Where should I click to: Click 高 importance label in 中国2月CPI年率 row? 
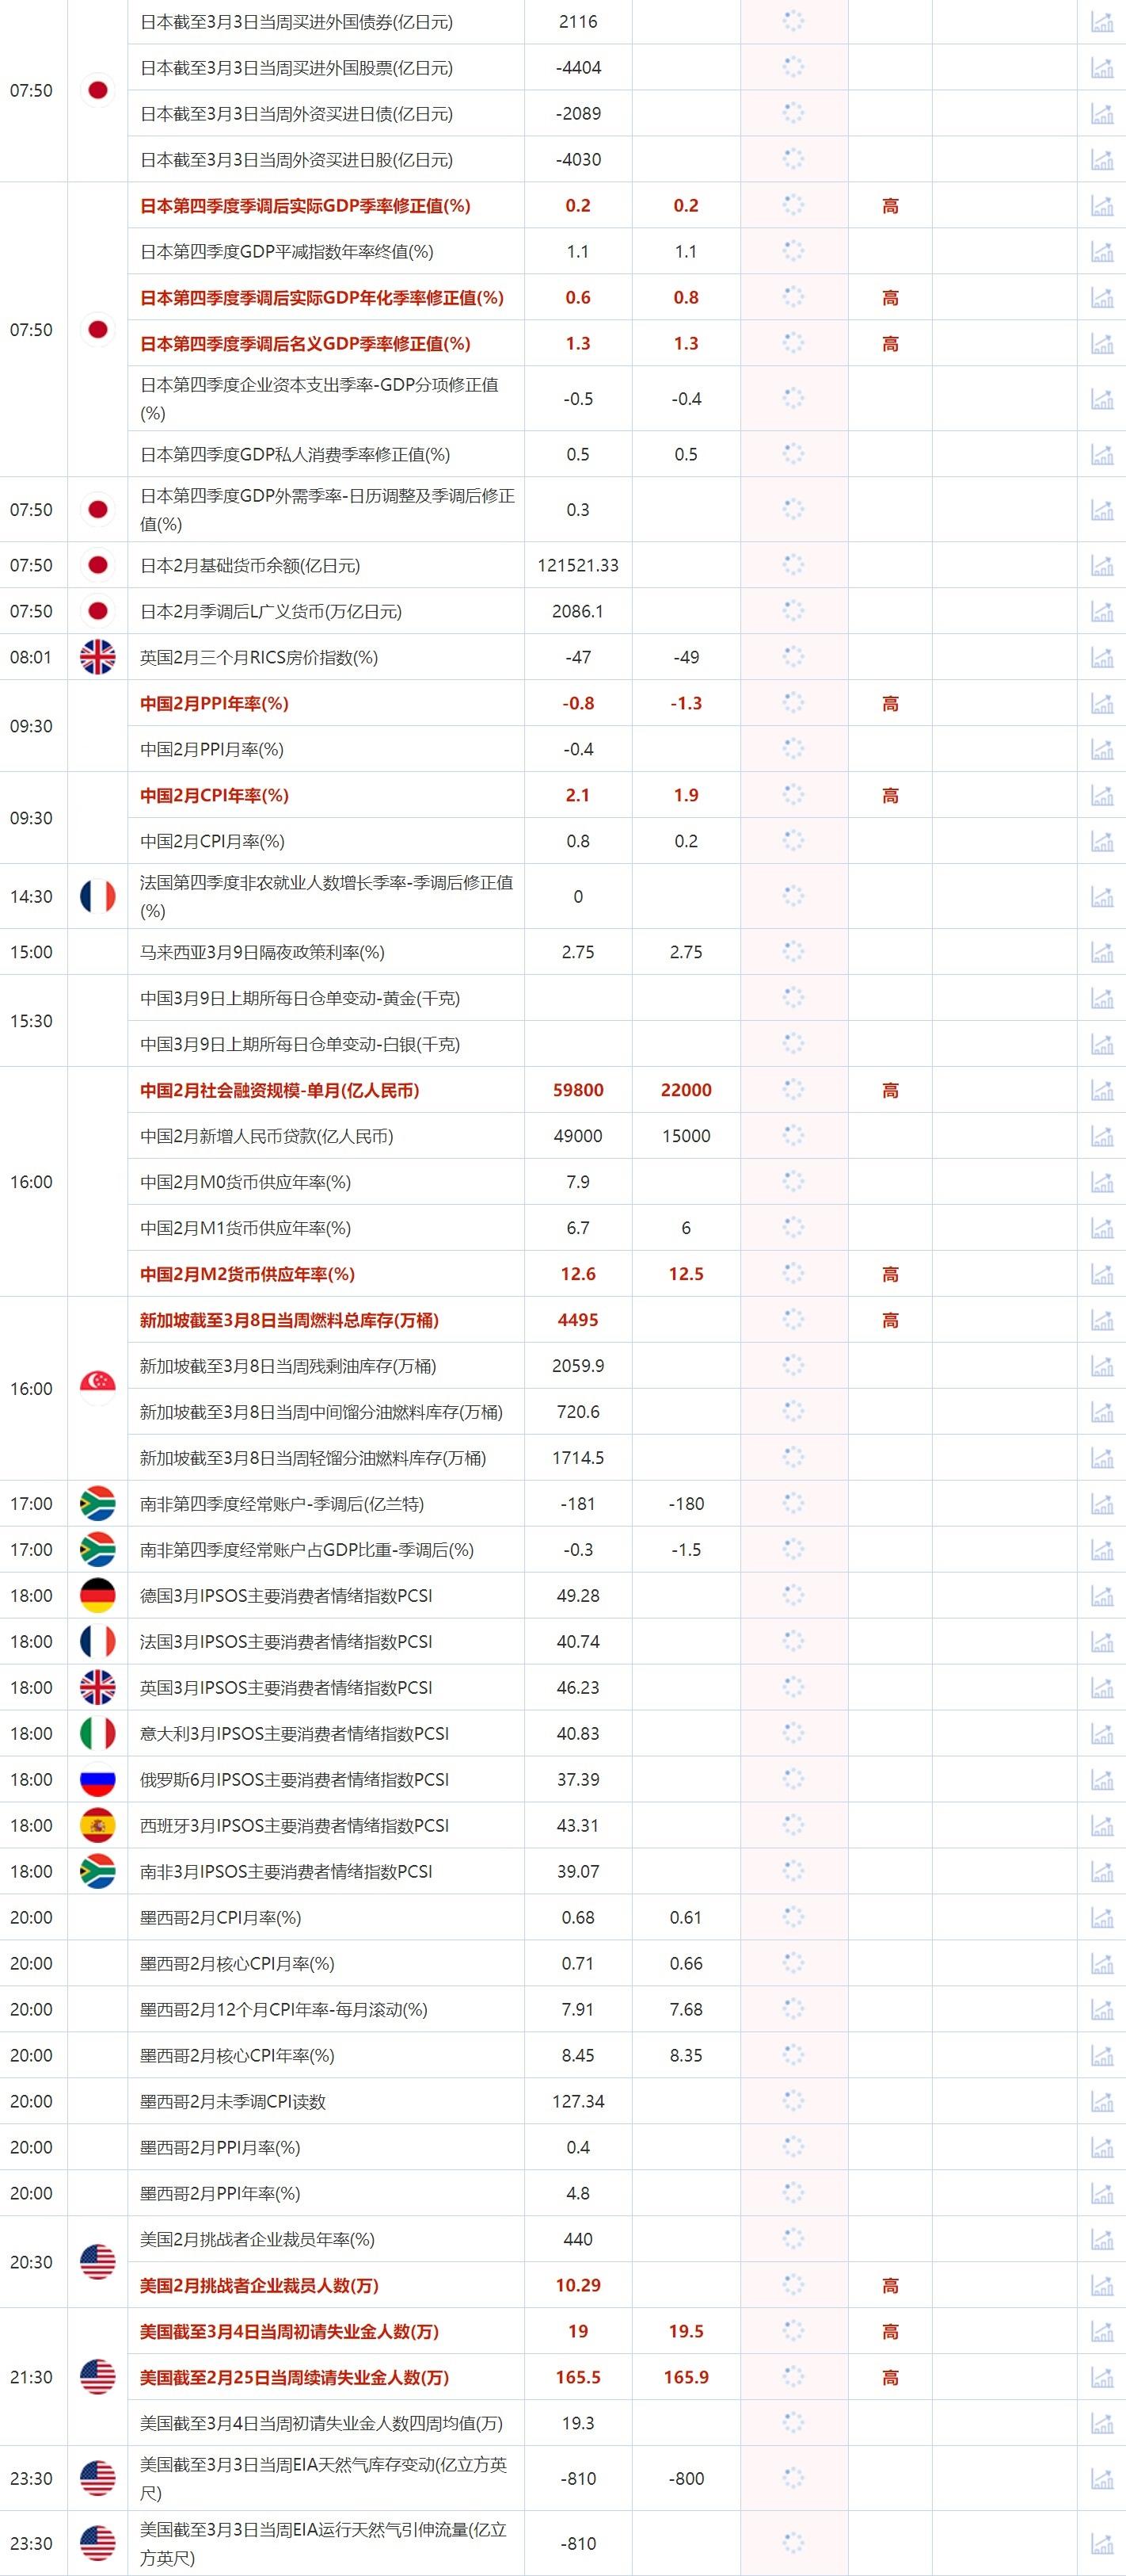(x=890, y=796)
